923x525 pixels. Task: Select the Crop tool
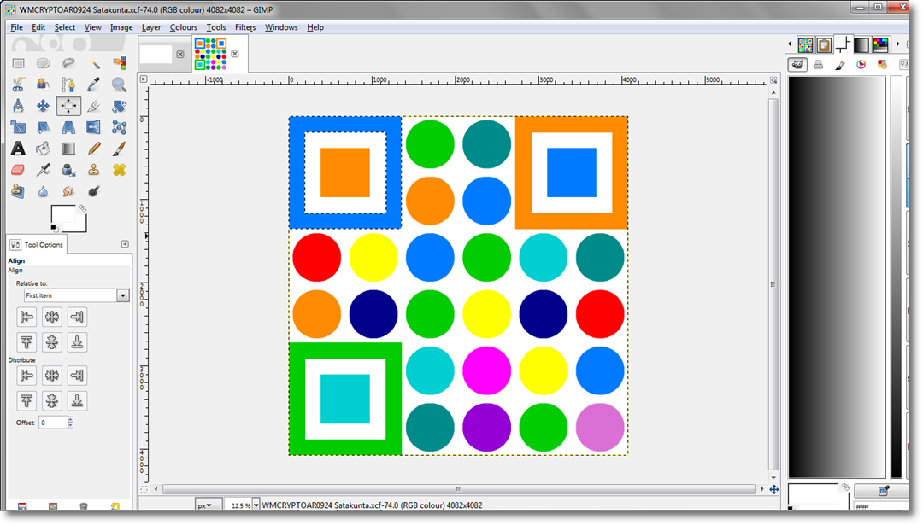(x=94, y=106)
